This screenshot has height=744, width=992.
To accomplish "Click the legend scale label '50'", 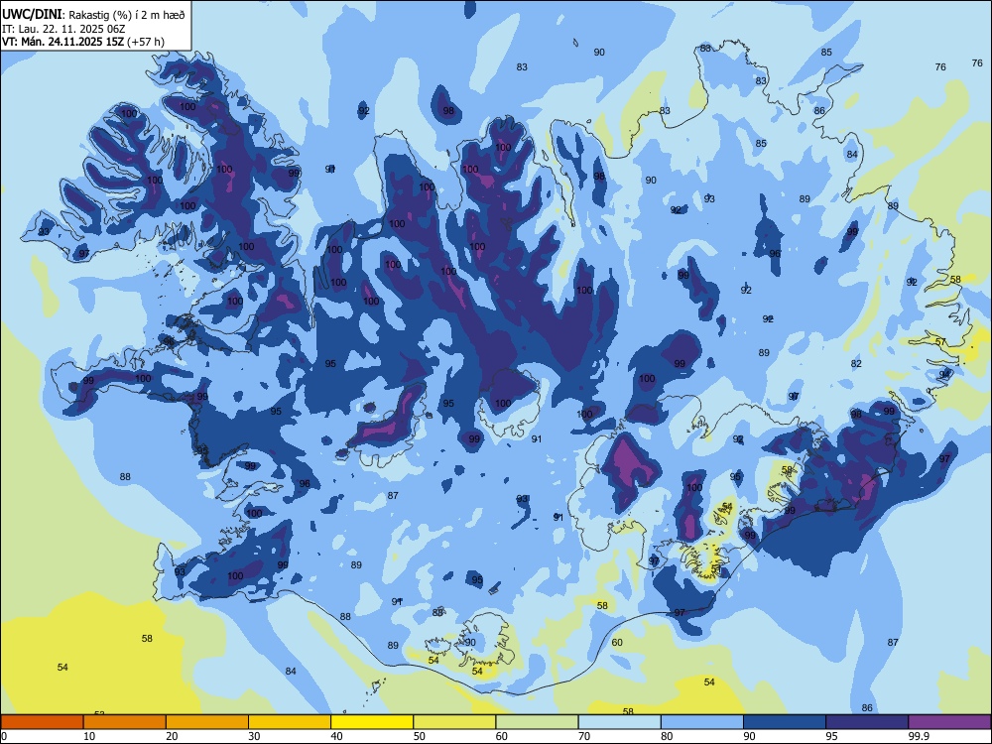I will (x=419, y=736).
